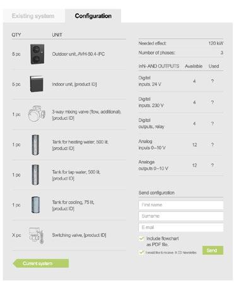Viewport: 234px width, 282px height.
Task: Go back via Current system button
Action: (x=41, y=264)
